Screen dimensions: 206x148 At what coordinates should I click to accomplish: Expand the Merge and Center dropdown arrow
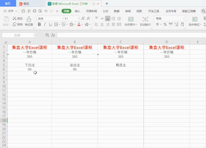(x=137, y=25)
